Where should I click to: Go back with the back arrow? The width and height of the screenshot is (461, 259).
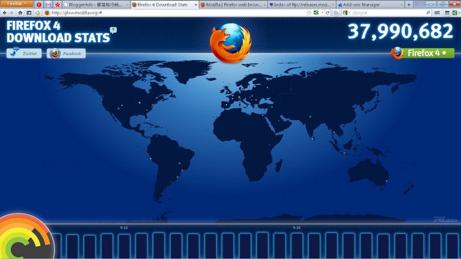(x=4, y=13)
